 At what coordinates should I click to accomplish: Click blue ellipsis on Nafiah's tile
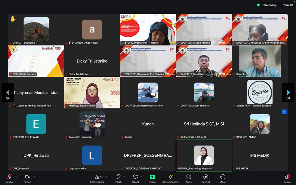284,112
